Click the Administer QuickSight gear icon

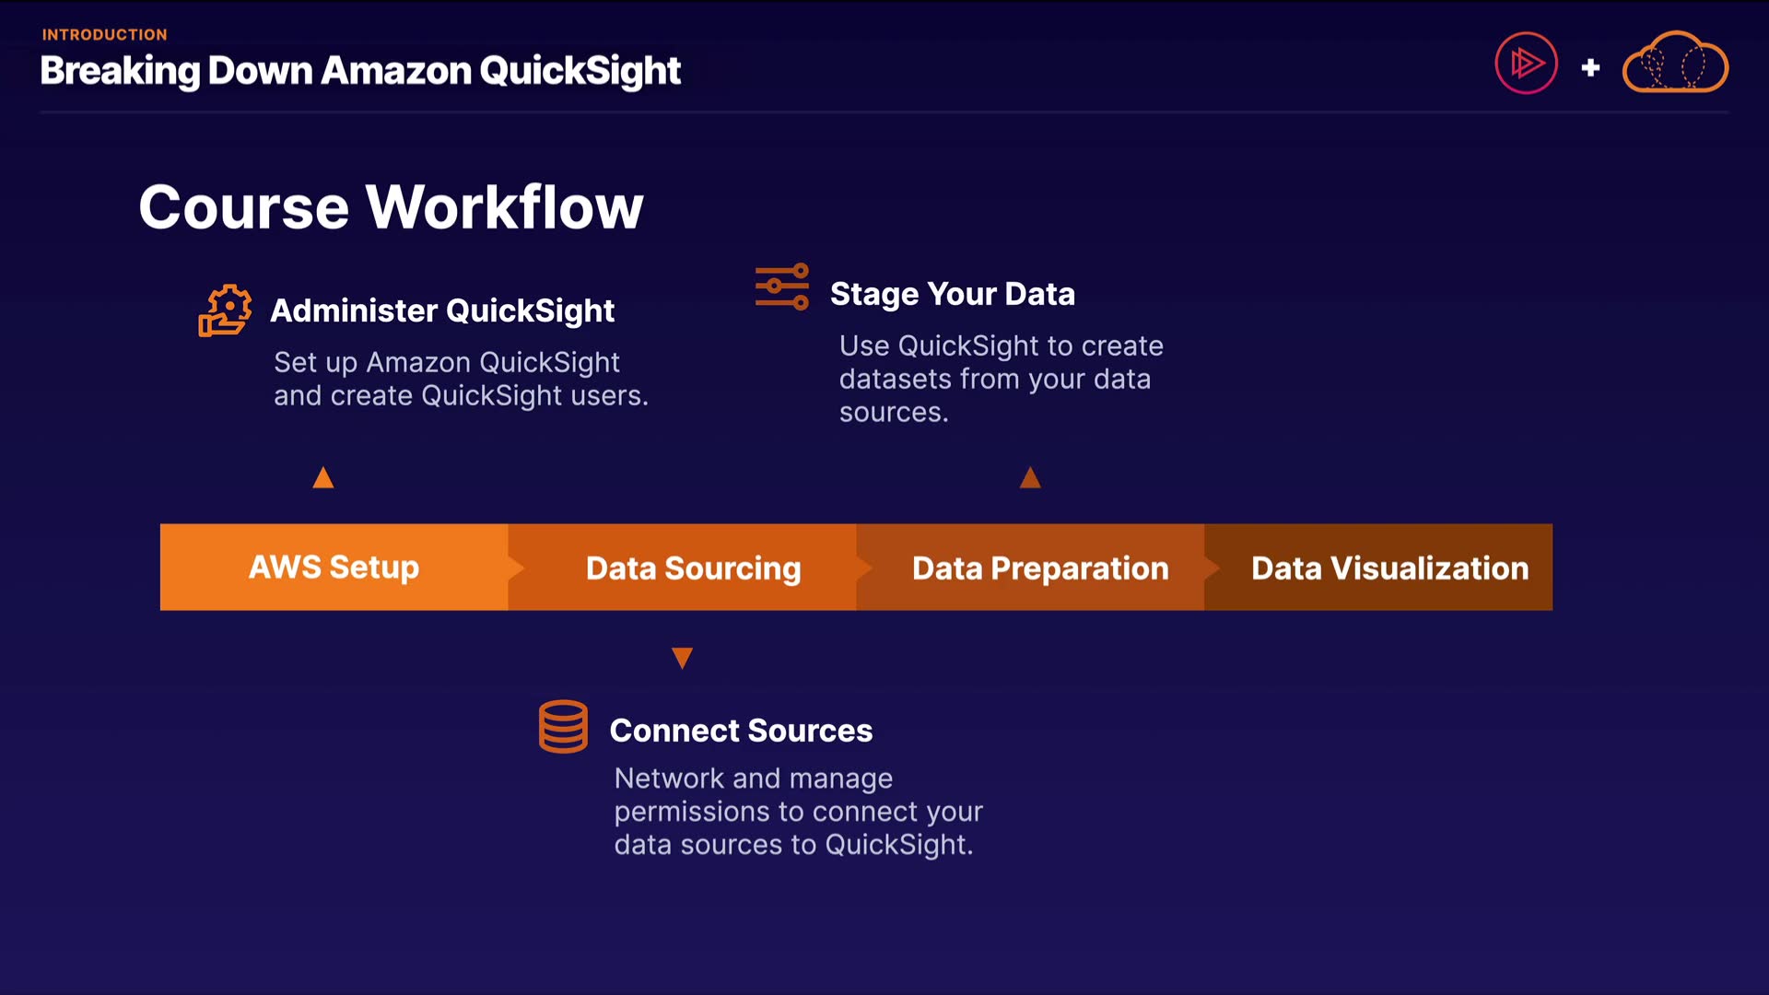tap(225, 310)
